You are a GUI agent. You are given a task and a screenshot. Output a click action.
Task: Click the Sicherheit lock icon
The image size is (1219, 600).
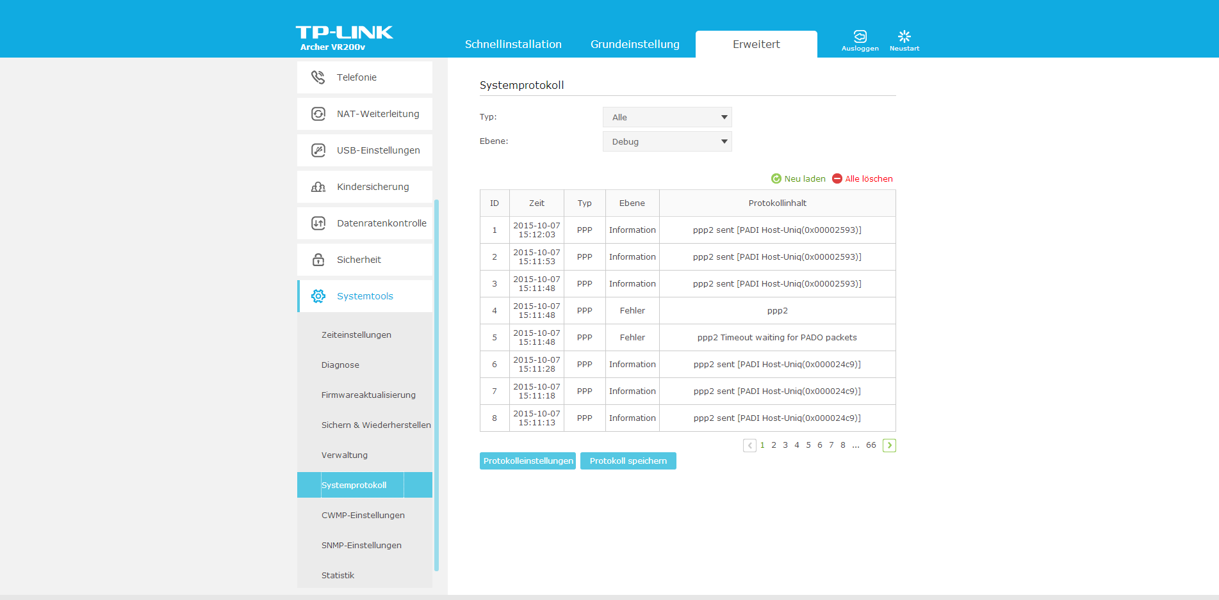coord(318,260)
